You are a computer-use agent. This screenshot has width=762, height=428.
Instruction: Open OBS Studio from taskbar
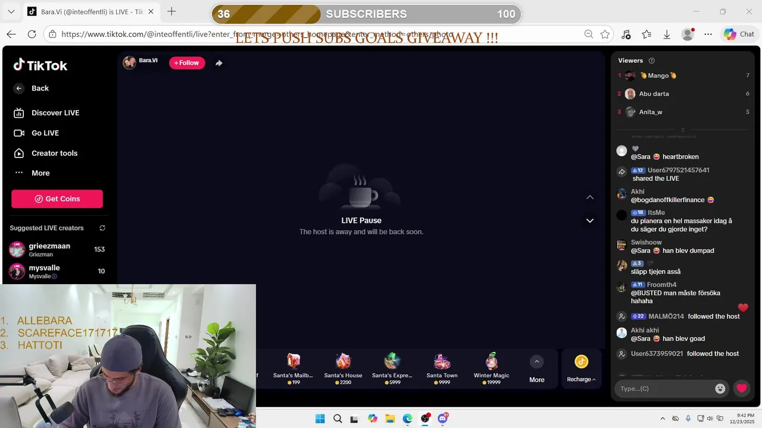pyautogui.click(x=425, y=418)
